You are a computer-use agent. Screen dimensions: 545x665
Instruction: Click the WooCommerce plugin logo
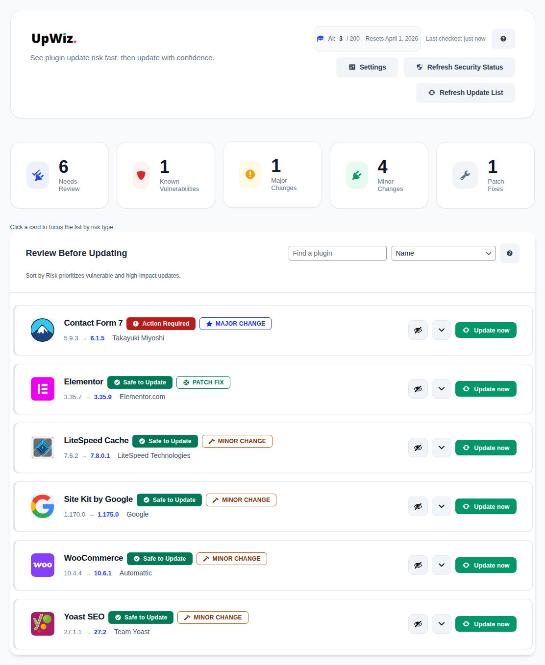(x=43, y=565)
